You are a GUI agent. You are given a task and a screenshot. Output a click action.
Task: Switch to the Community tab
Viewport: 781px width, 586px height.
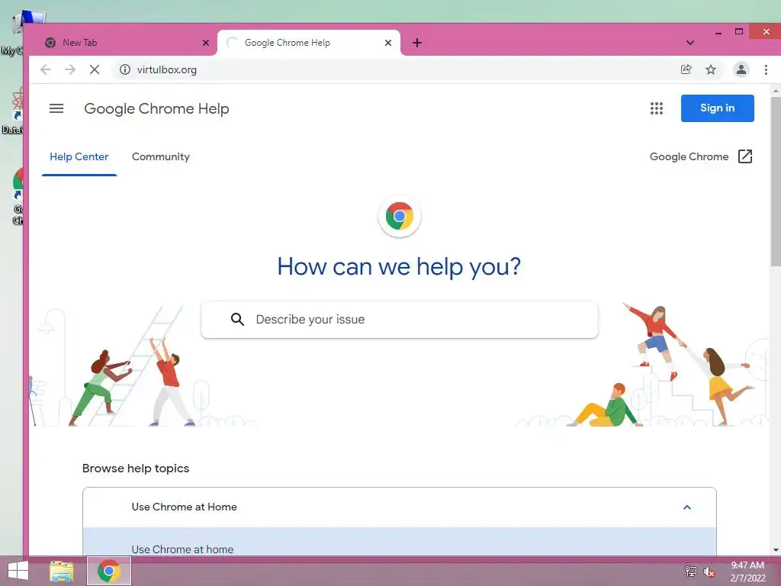(161, 157)
